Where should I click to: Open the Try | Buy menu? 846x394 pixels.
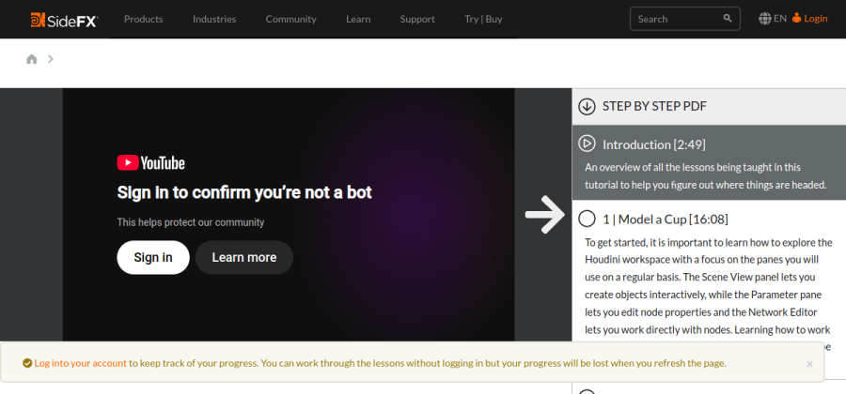point(483,19)
